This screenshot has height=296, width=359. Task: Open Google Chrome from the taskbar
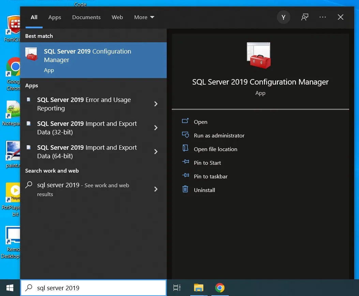[x=220, y=288]
